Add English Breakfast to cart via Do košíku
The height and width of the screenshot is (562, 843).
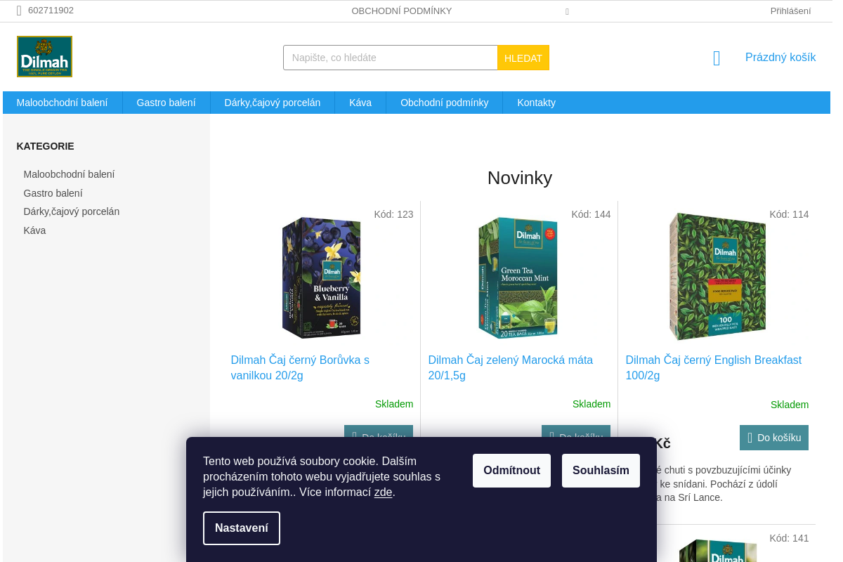pos(774,438)
